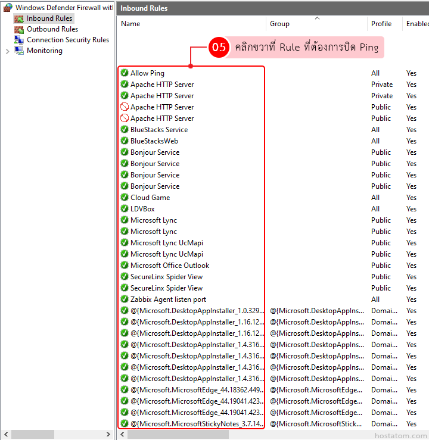Click the Monitoring icon in the tree
The width and height of the screenshot is (429, 440).
point(19,51)
